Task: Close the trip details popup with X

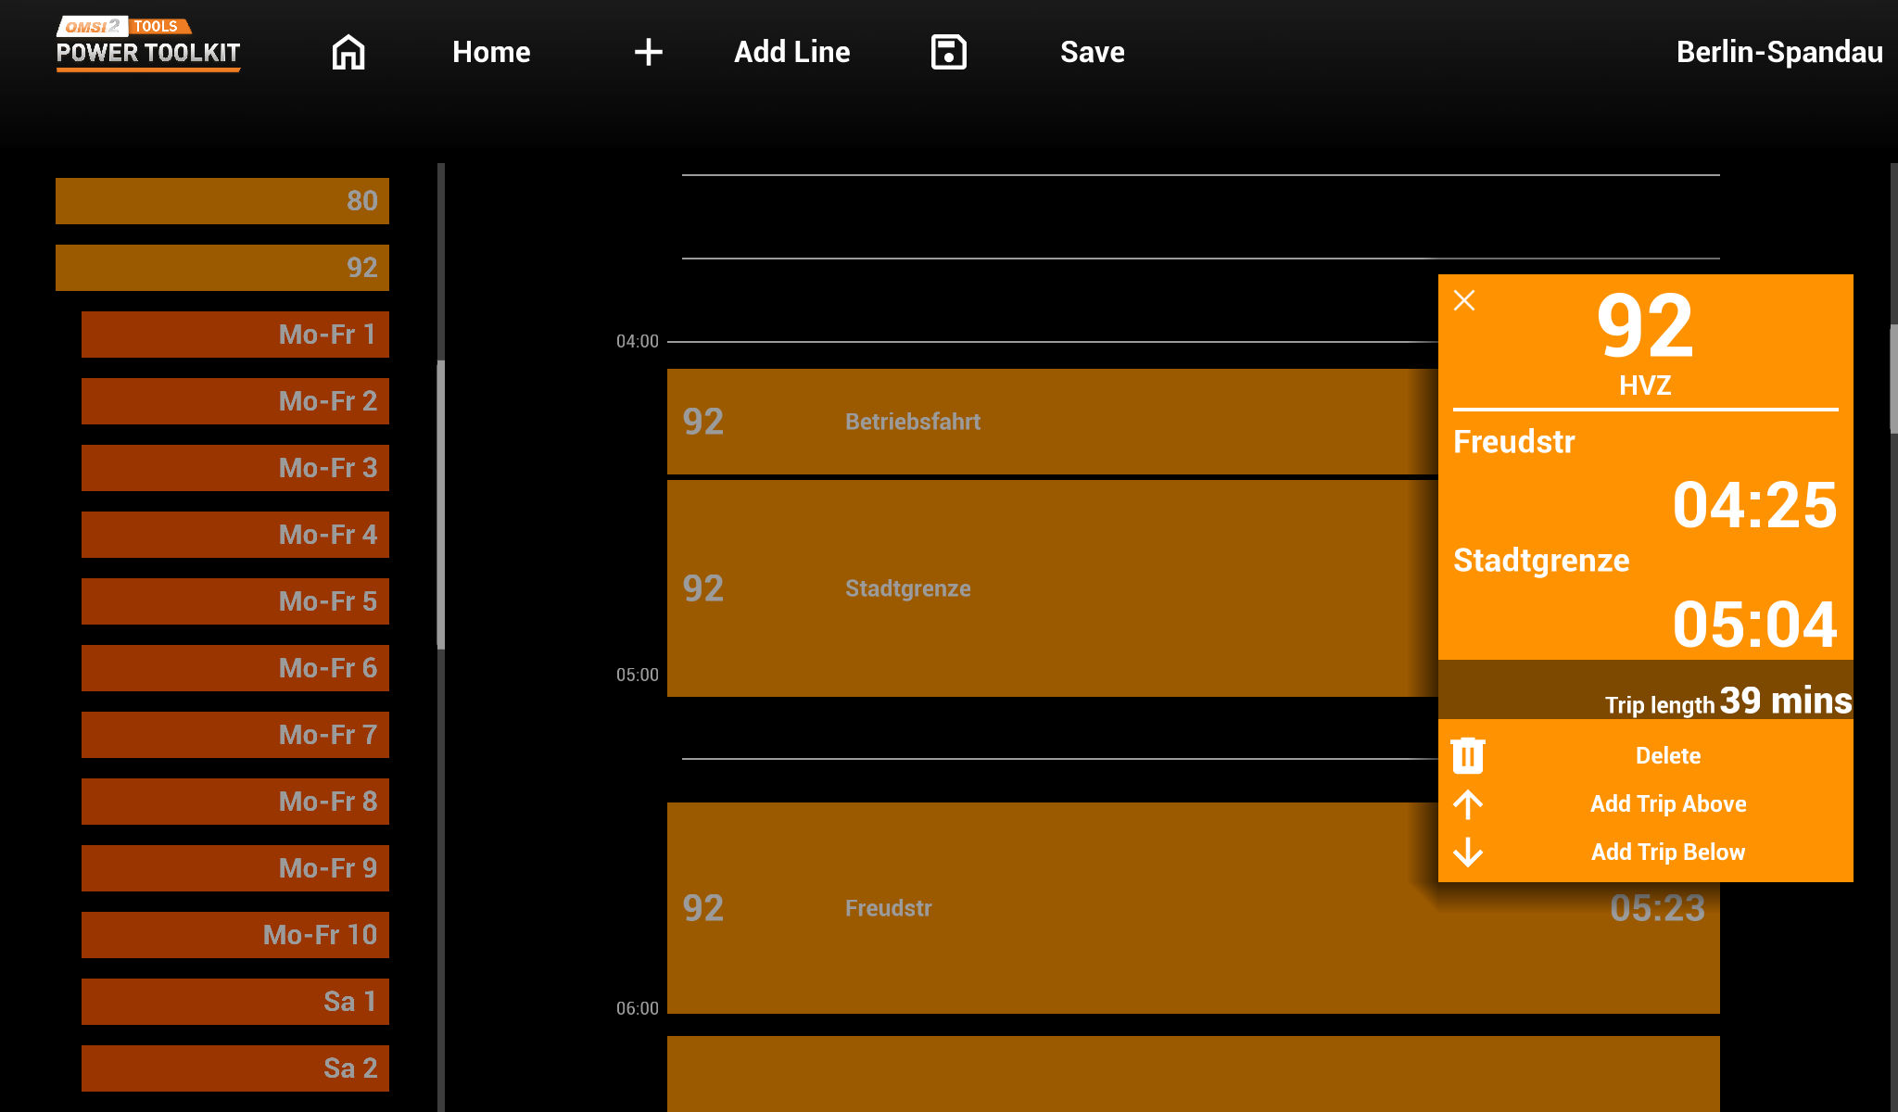Action: [1464, 300]
